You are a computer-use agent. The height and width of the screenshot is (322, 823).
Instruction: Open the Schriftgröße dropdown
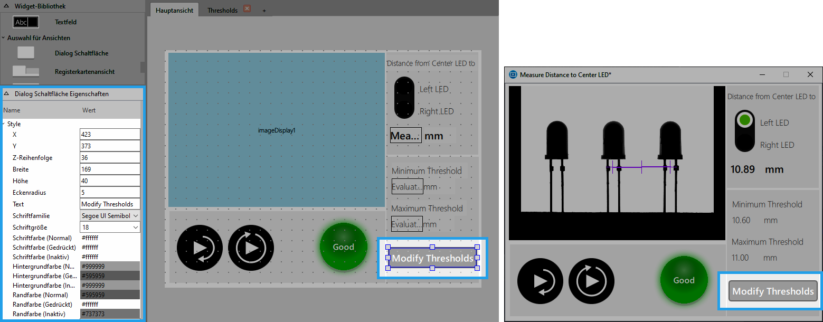coord(110,227)
